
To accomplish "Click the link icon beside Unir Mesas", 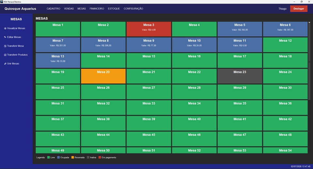I will coord(5,64).
